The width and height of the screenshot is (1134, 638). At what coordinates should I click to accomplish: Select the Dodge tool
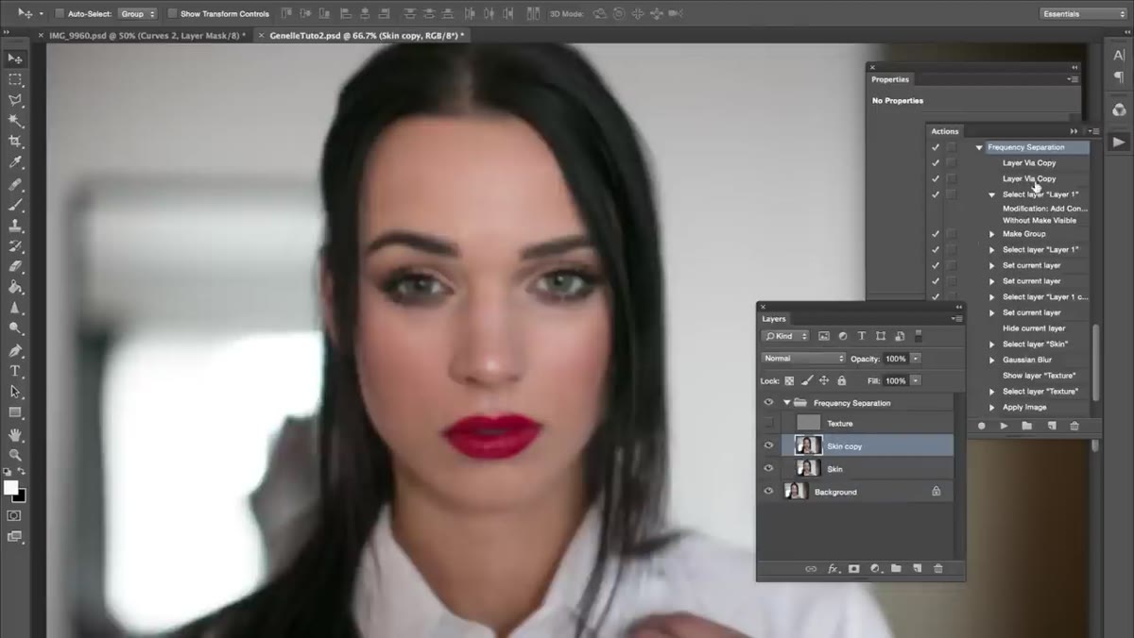coord(15,328)
